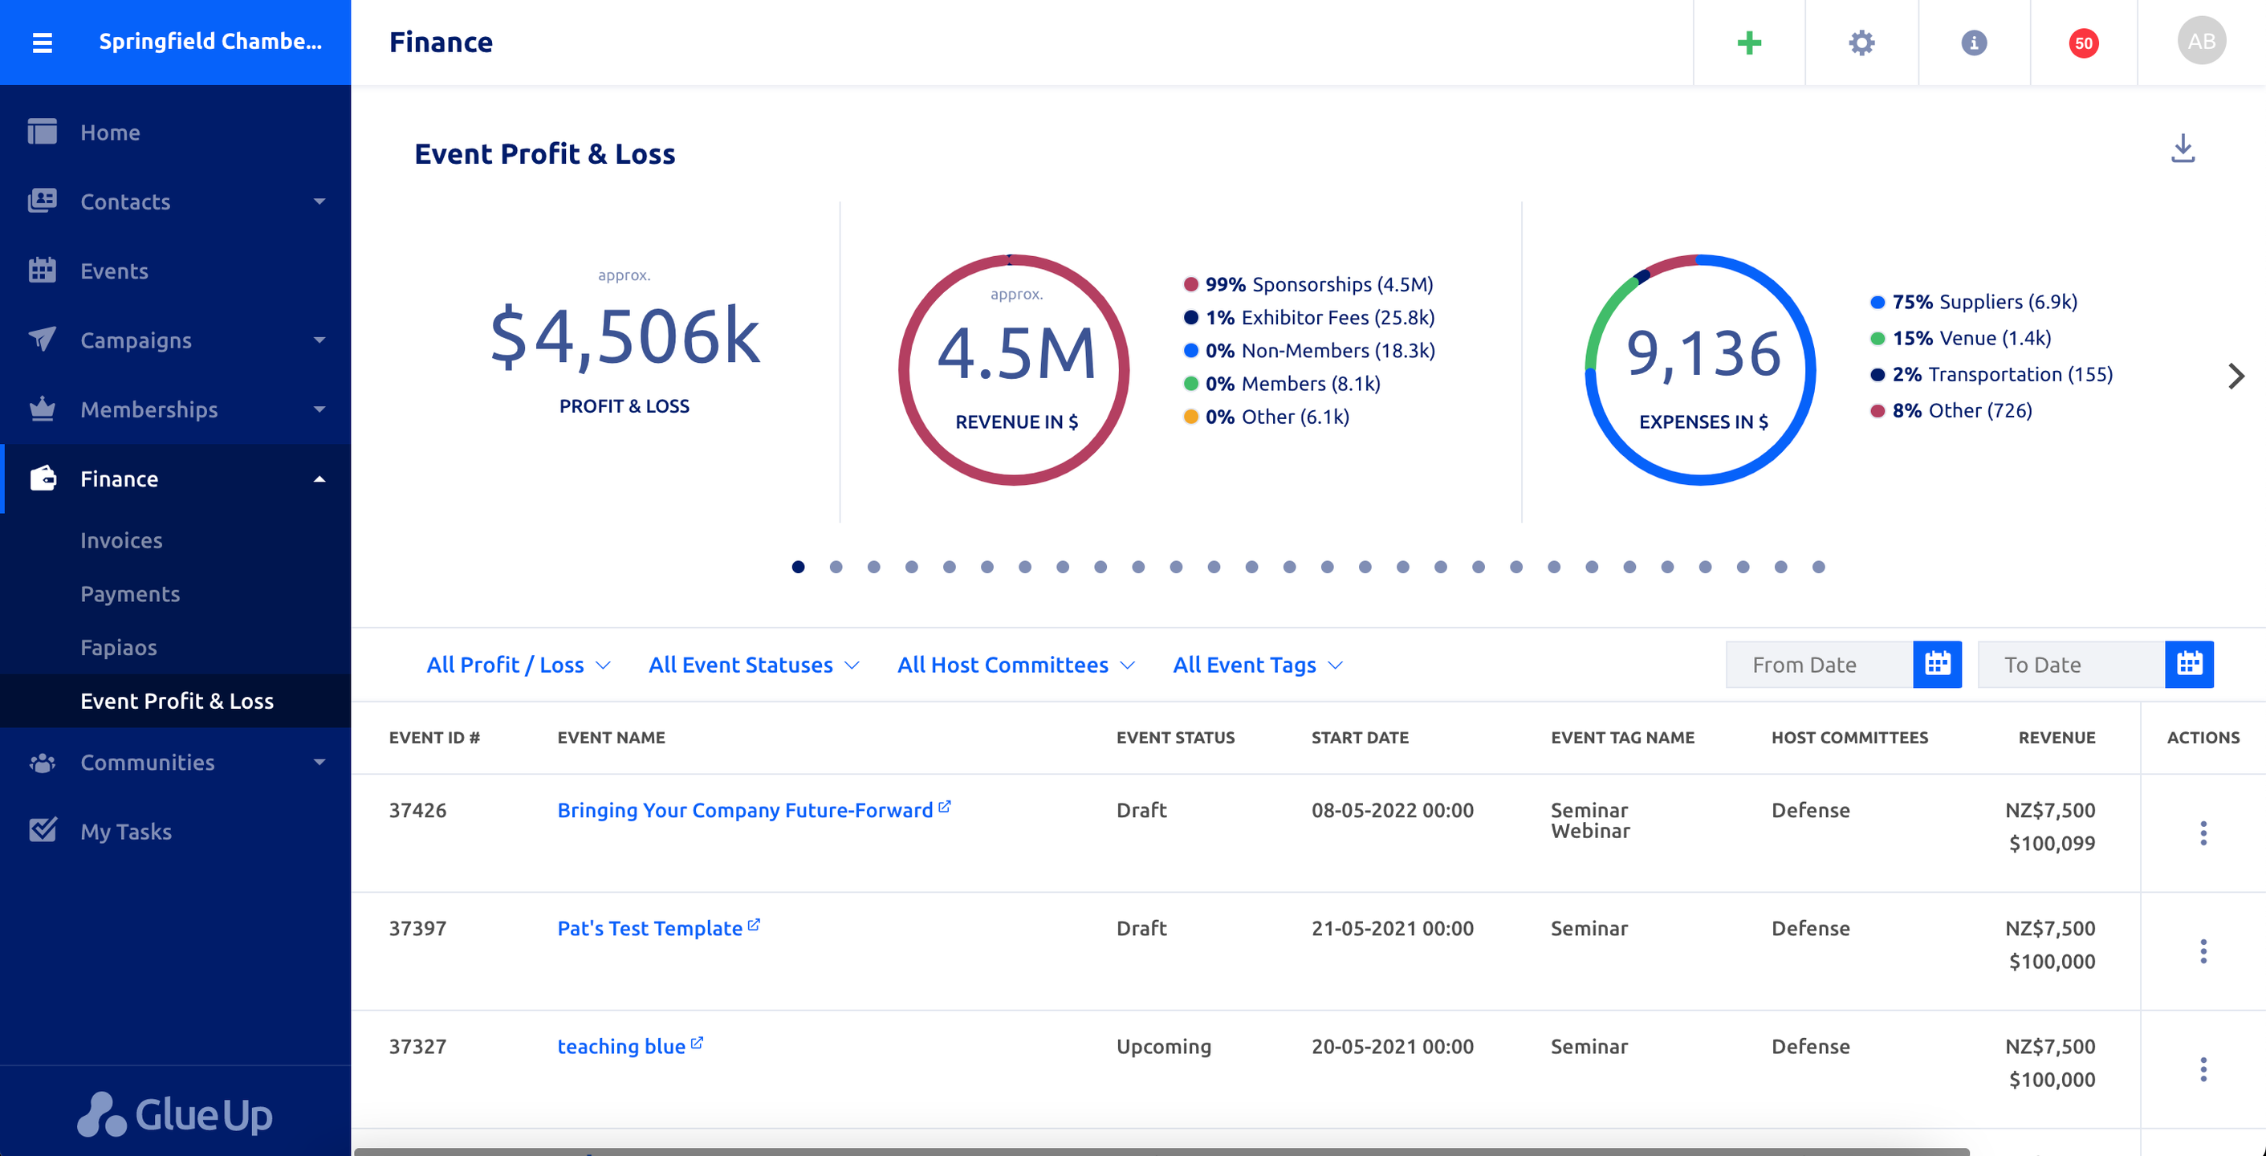Open the All Event Statuses dropdown
This screenshot has height=1156, width=2266.
pyautogui.click(x=753, y=665)
